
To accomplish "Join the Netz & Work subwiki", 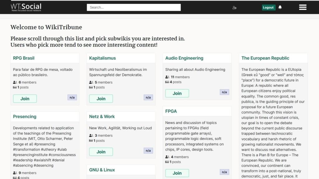I will click(x=101, y=152).
